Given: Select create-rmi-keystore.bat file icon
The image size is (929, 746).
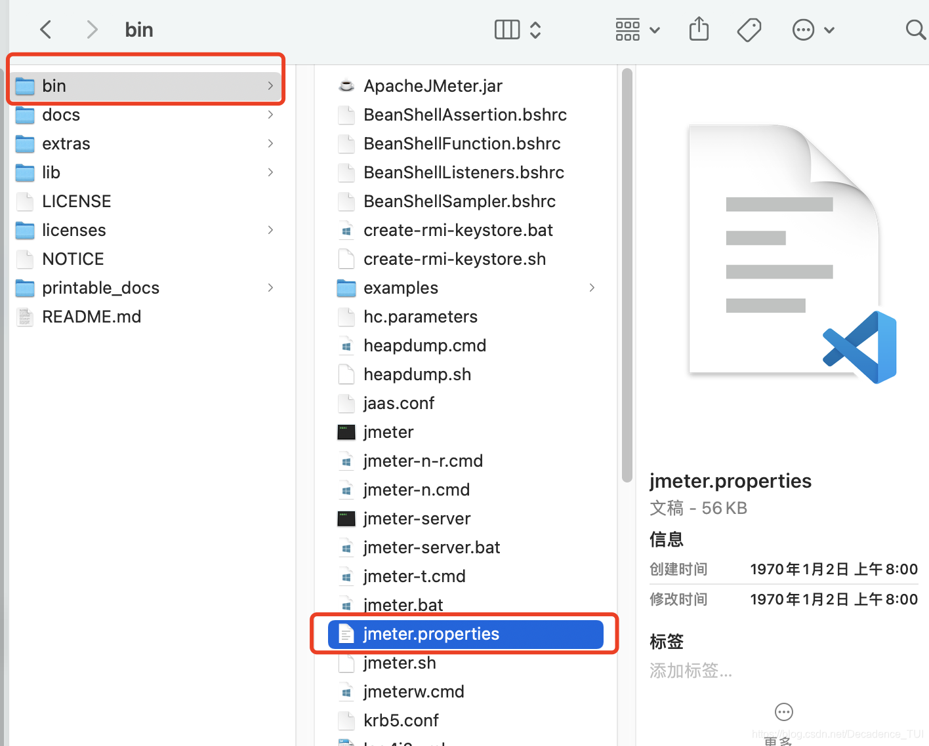Looking at the screenshot, I should [x=346, y=230].
